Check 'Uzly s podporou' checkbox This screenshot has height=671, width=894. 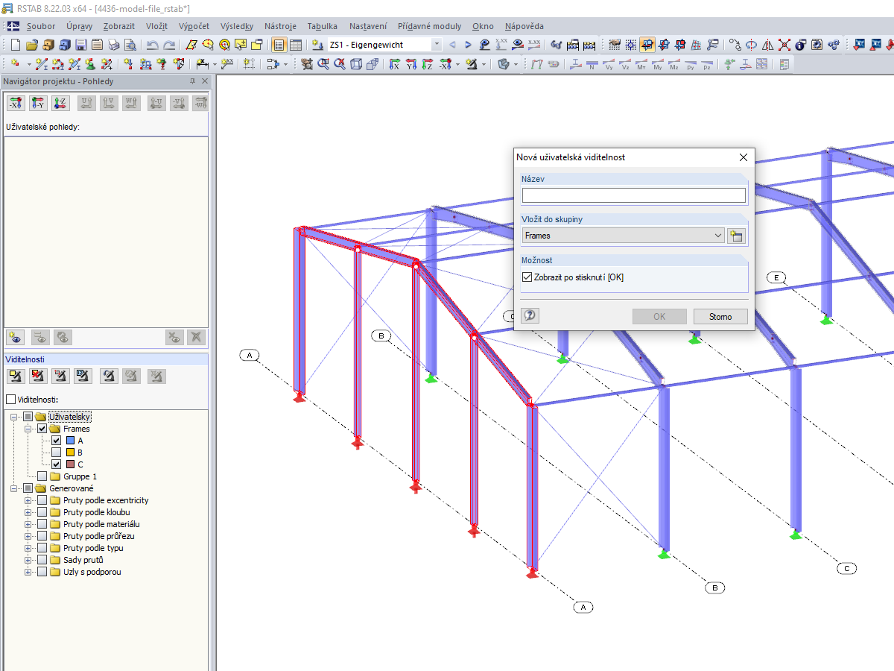coord(42,572)
